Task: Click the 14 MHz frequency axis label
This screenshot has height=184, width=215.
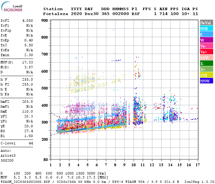Action: (170, 165)
